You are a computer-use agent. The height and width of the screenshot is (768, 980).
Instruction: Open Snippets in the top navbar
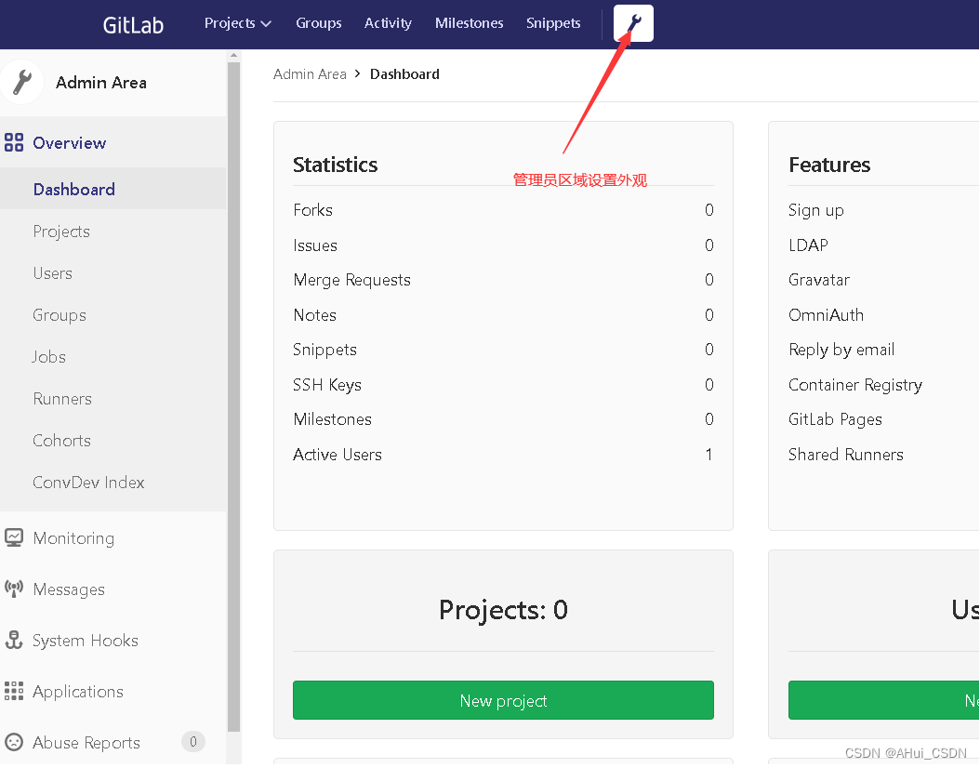pyautogui.click(x=553, y=23)
